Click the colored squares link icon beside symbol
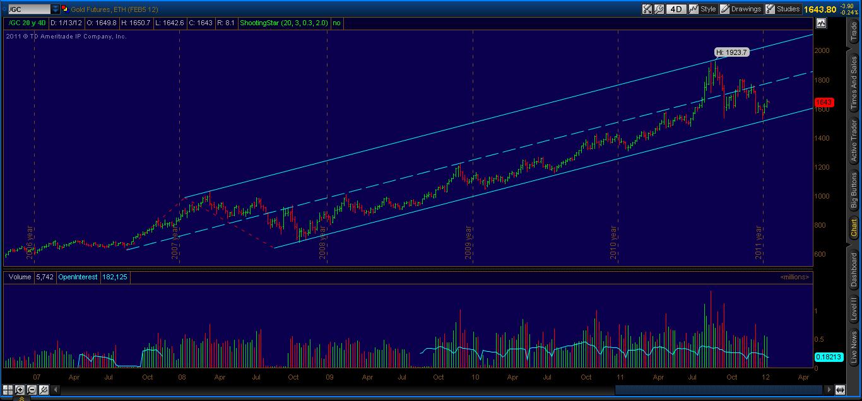Viewport: 862px width, 401px height. click(x=64, y=9)
